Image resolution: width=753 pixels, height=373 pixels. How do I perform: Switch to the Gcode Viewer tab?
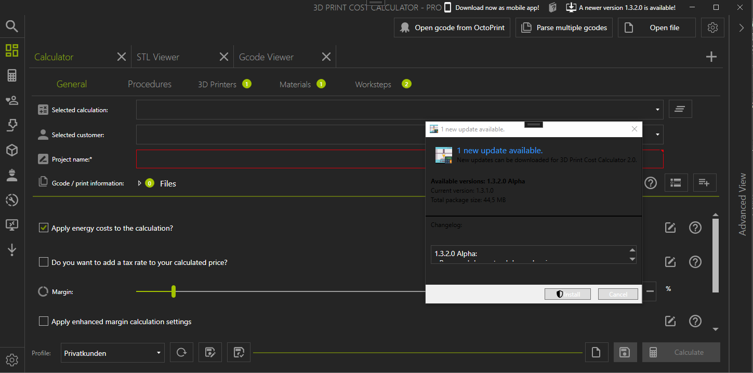click(x=266, y=57)
